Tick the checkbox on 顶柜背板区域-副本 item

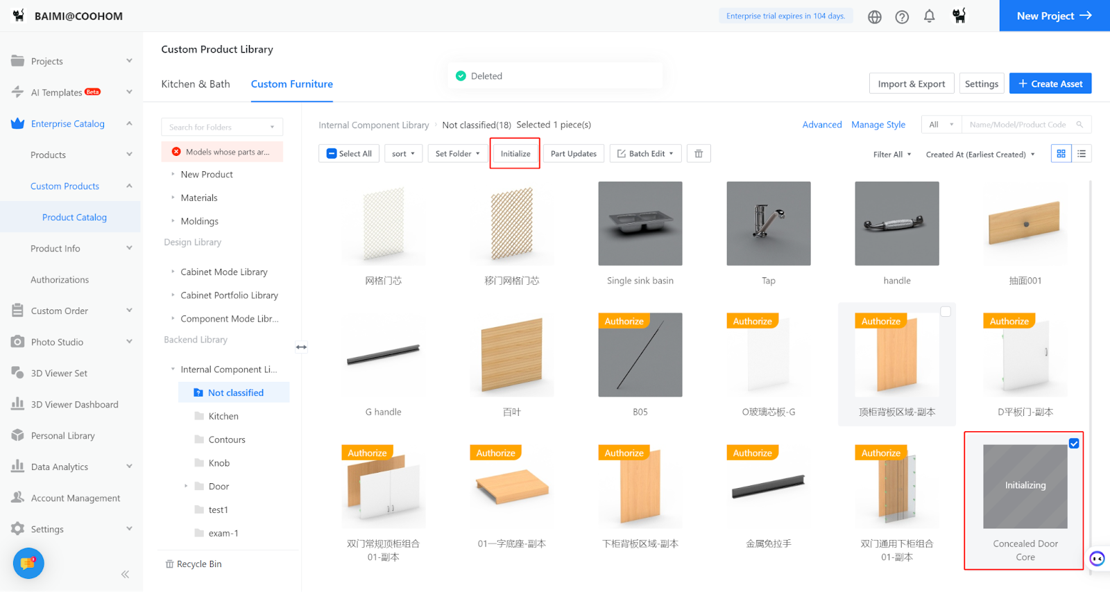click(x=946, y=312)
